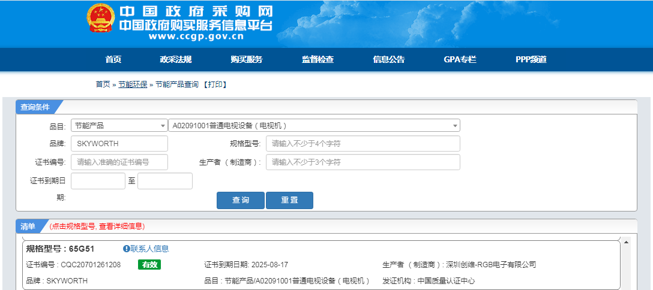Click the list scrollbar up arrow

tap(625, 241)
